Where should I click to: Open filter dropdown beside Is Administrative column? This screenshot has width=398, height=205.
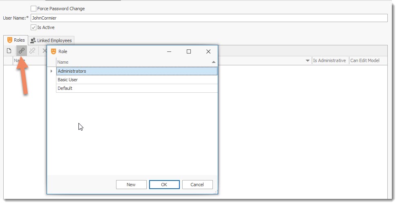coord(307,60)
